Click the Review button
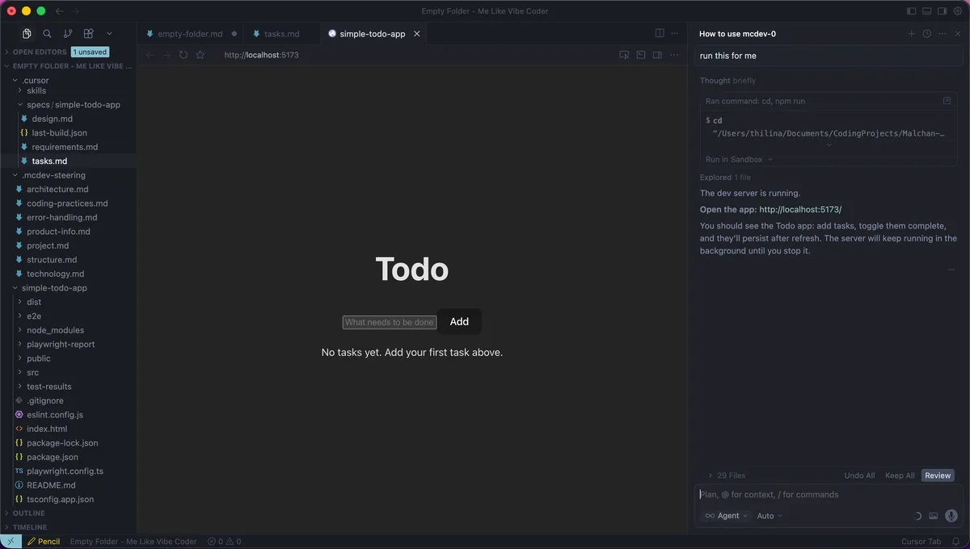 click(x=938, y=476)
